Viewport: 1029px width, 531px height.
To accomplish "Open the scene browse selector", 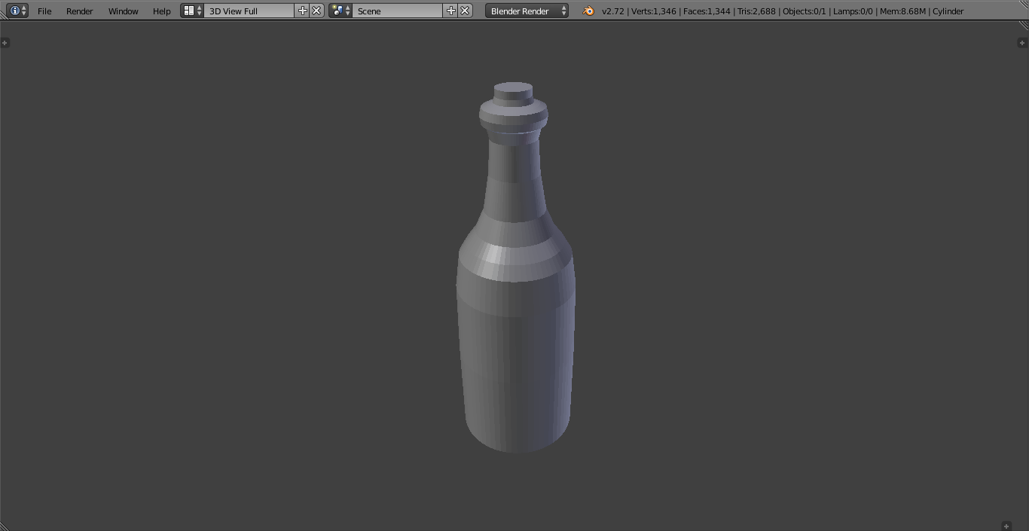I will coord(340,11).
